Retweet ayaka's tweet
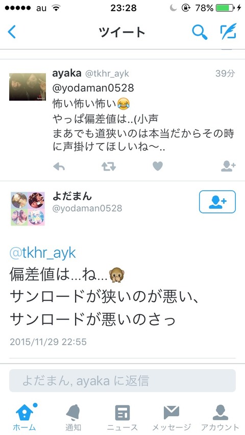 (x=109, y=166)
